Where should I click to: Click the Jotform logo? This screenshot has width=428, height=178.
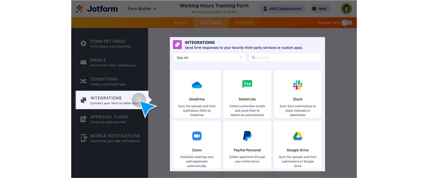(x=97, y=9)
